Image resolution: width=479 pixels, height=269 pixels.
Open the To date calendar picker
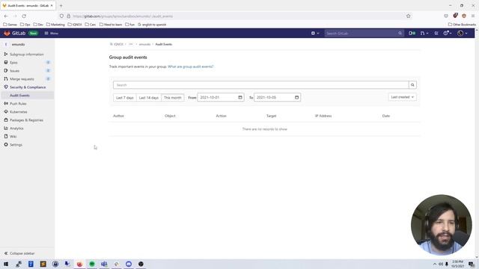click(296, 97)
